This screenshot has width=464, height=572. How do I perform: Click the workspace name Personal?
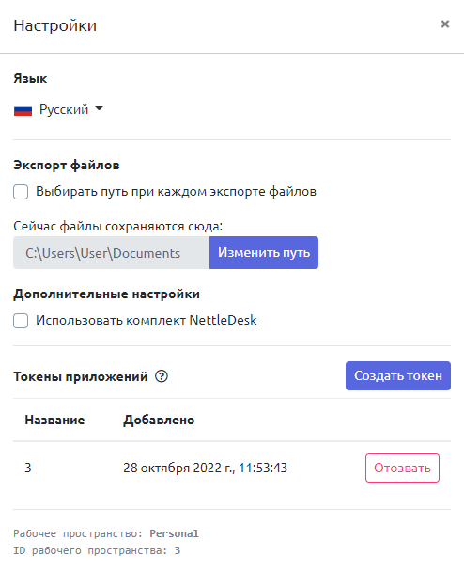(x=174, y=533)
